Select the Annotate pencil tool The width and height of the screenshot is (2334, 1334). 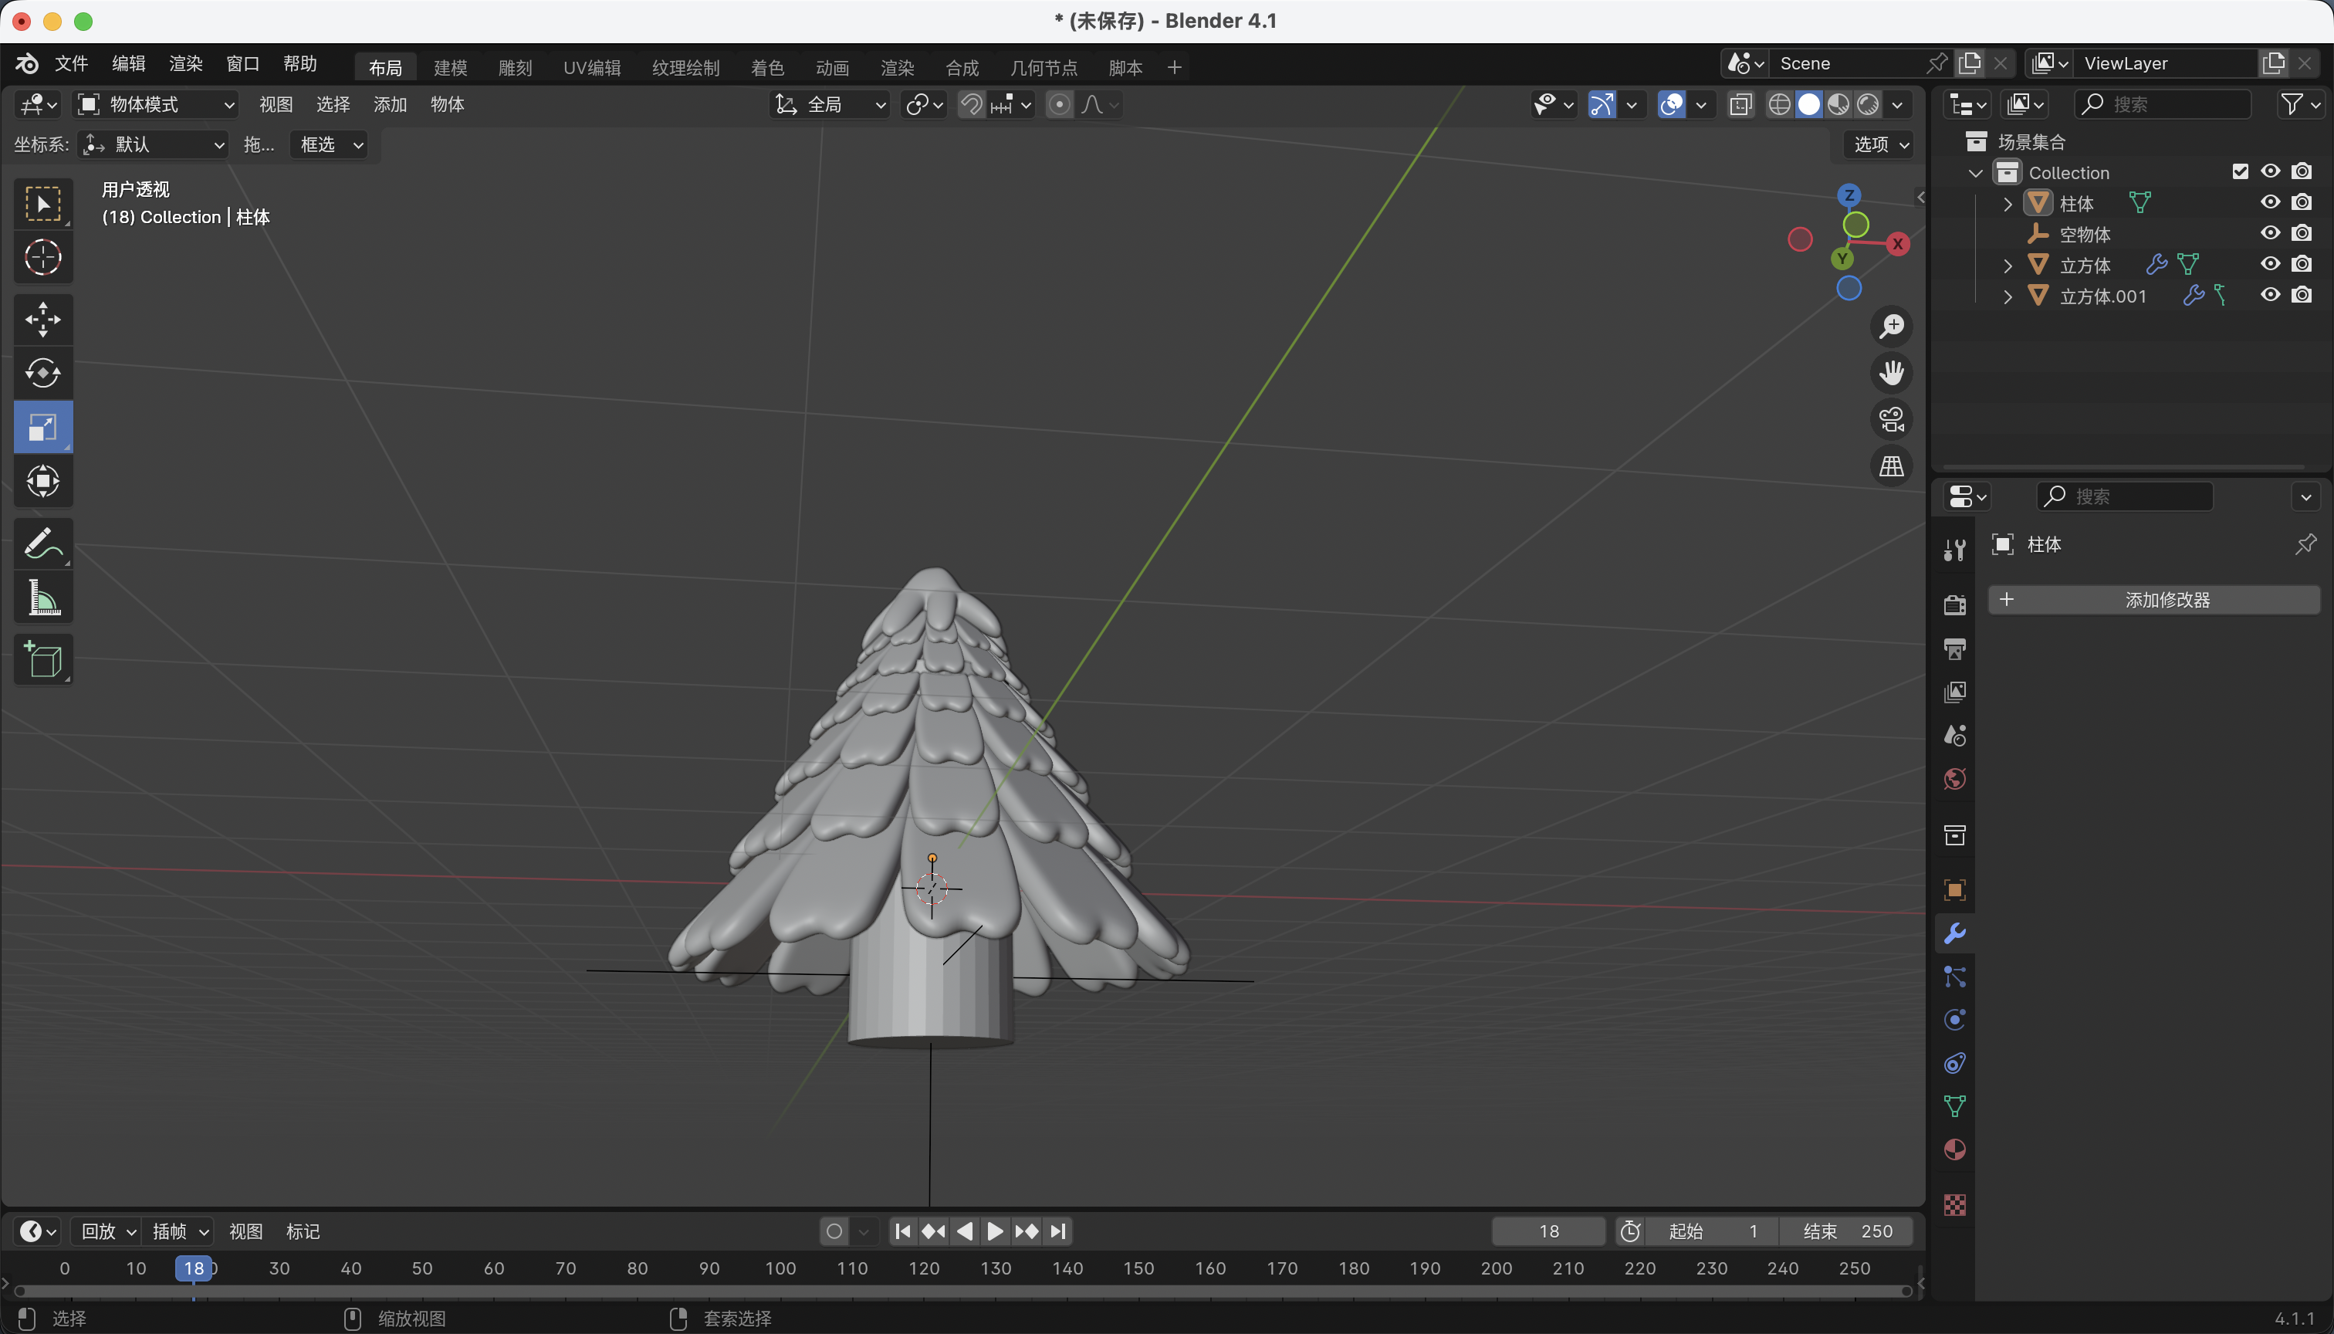[x=43, y=543]
